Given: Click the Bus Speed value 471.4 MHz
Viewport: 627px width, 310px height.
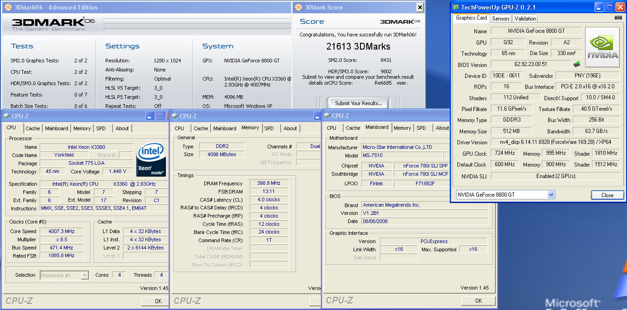Looking at the screenshot, I should click(x=61, y=248).
